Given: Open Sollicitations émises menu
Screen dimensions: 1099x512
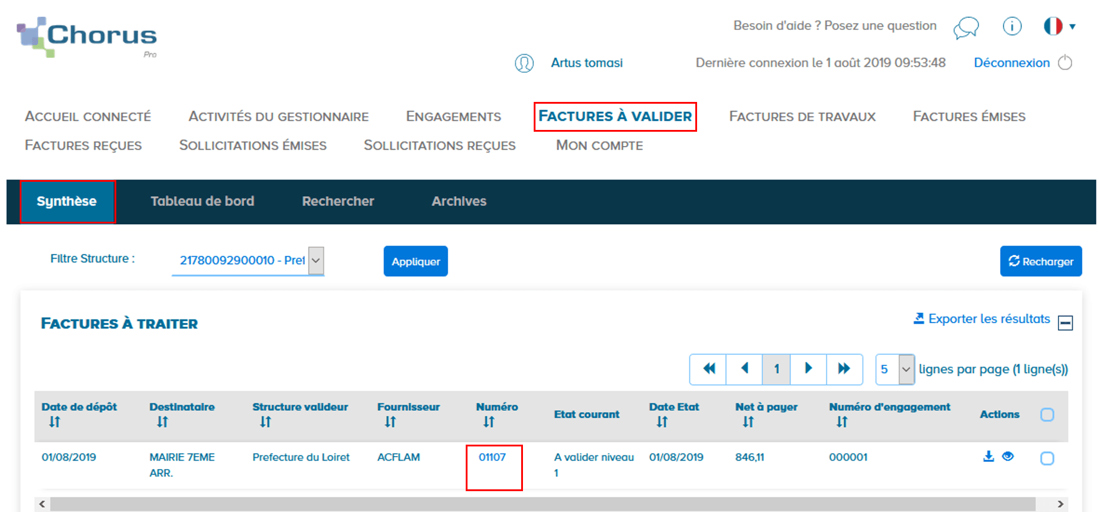Looking at the screenshot, I should [253, 145].
